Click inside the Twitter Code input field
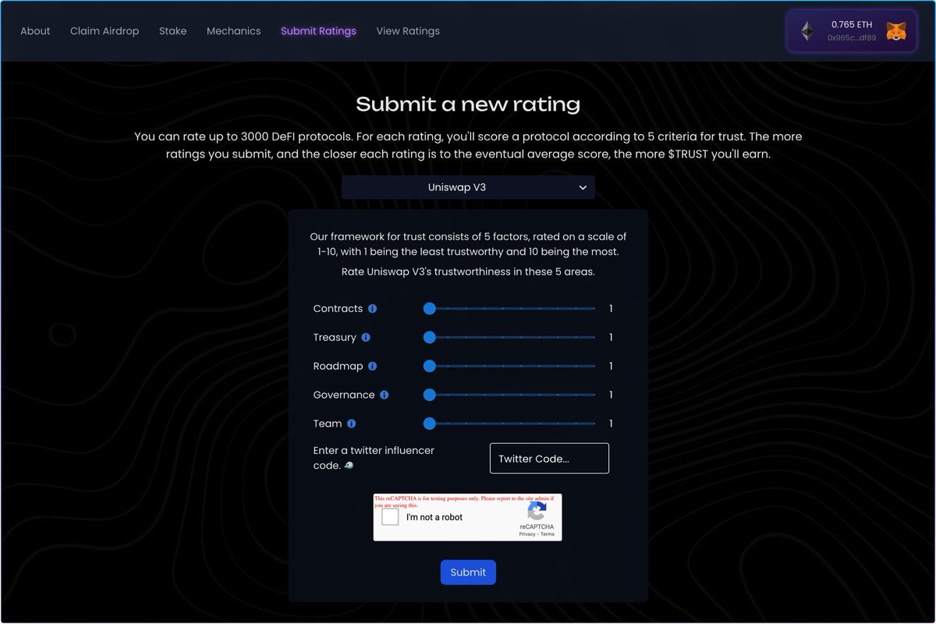Screen dimensions: 936x624 coord(549,458)
